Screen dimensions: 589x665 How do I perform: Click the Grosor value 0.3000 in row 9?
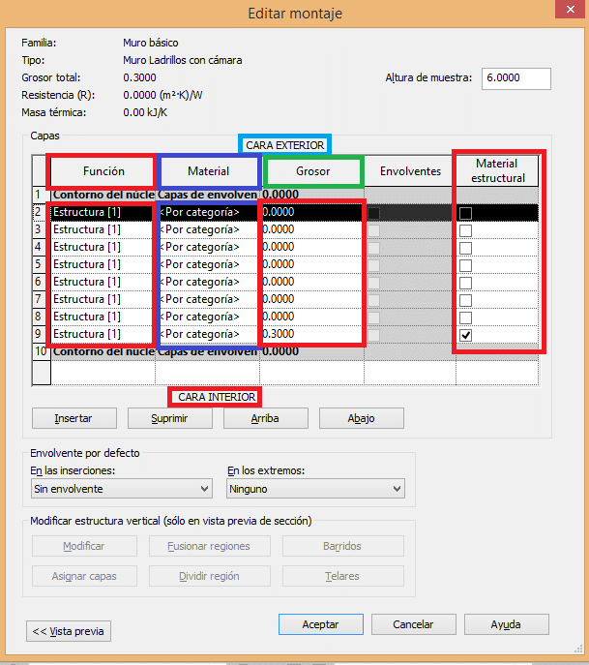pos(309,335)
